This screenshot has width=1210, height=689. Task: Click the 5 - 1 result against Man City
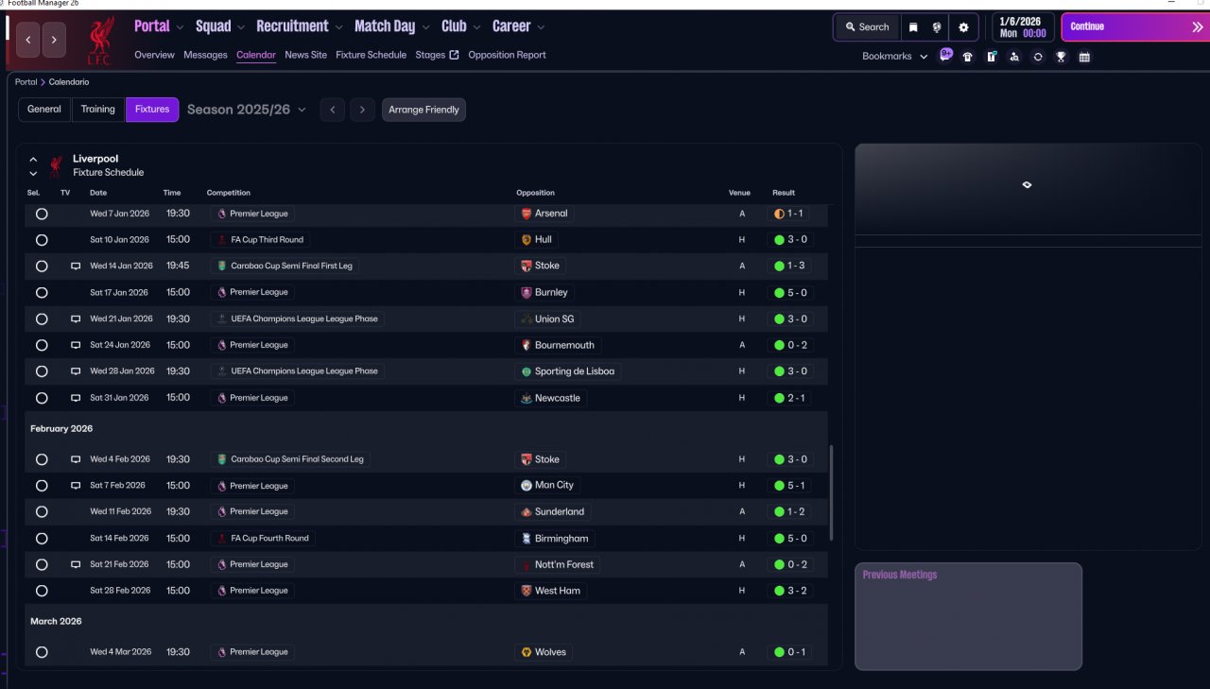(788, 486)
